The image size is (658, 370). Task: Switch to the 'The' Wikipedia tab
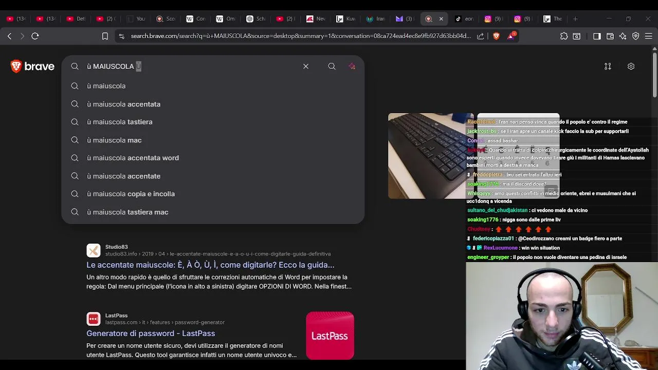[553, 18]
